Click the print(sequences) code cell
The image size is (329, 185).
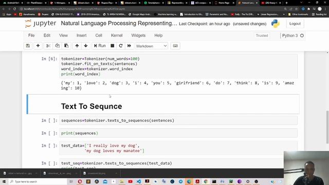pyautogui.click(x=178, y=133)
